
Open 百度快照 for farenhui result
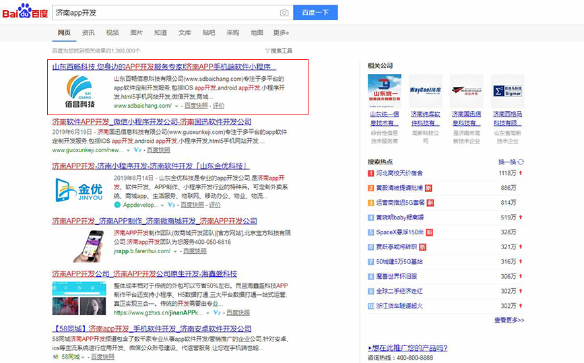[x=195, y=251]
